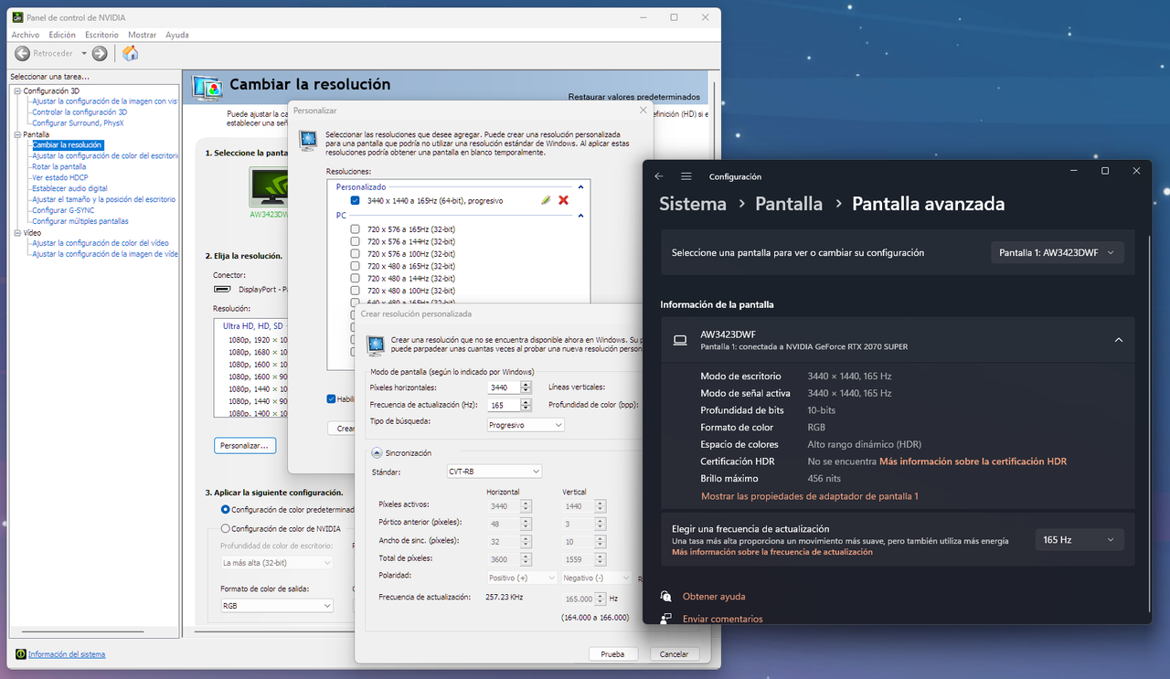The height and width of the screenshot is (679, 1170).
Task: Collapse the Configuración 3D tree node
Action: (16, 91)
